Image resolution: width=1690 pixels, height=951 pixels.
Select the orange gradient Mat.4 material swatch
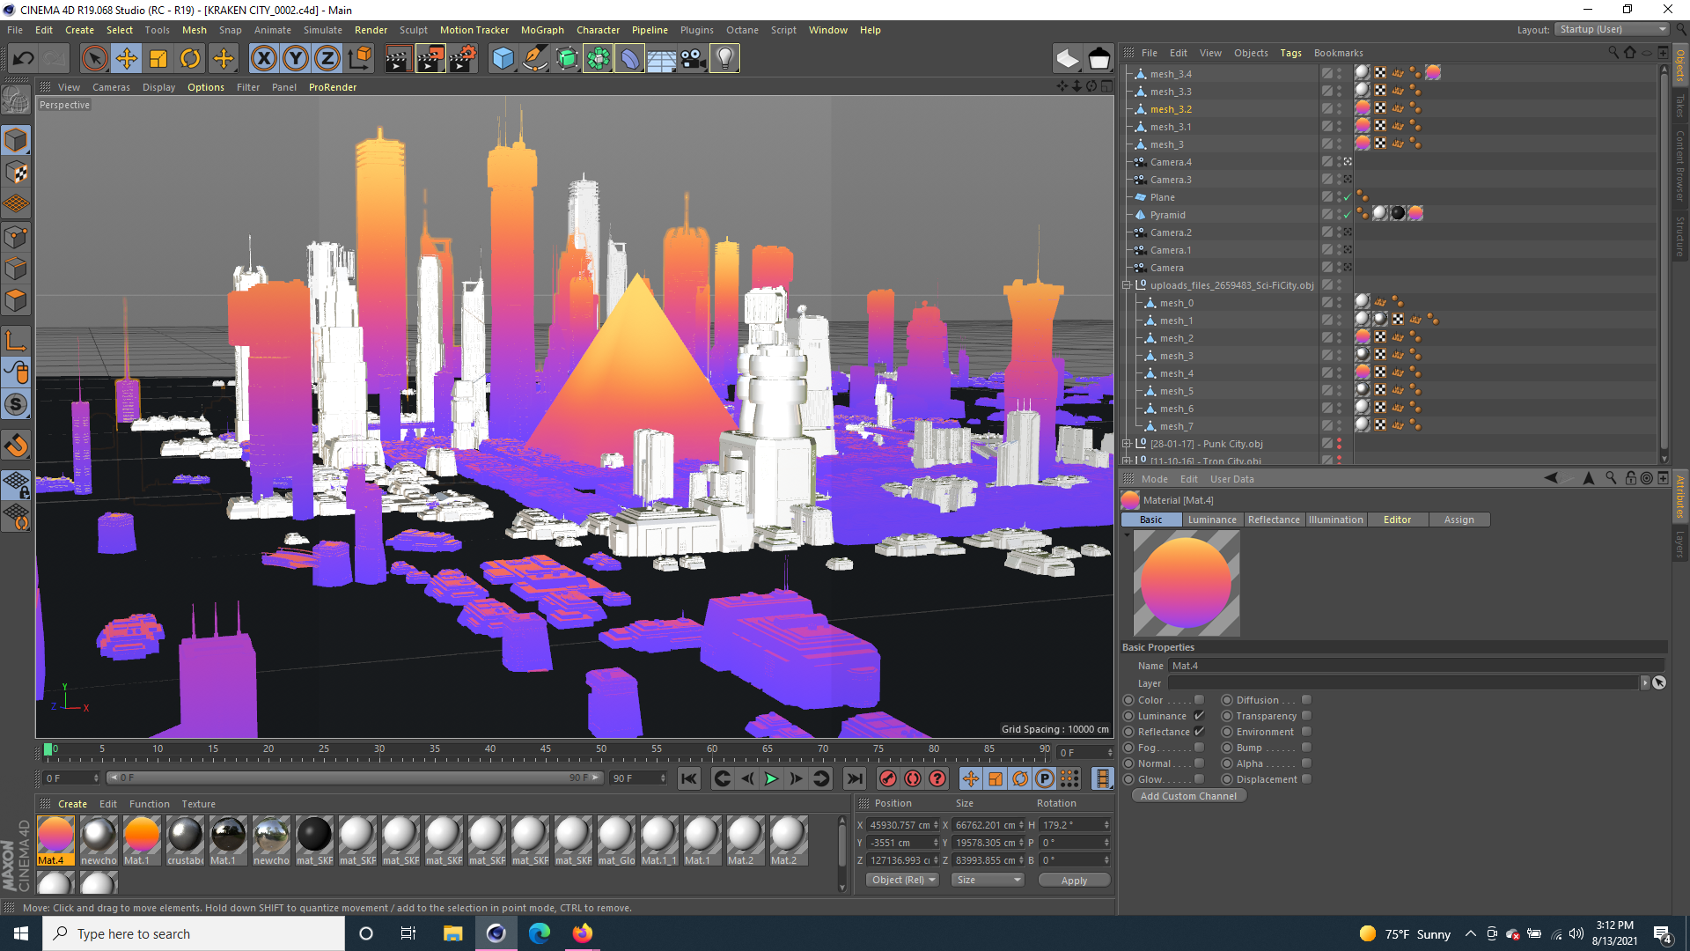point(55,837)
